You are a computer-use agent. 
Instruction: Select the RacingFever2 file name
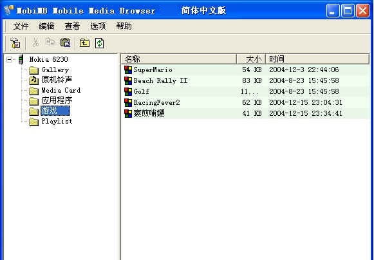click(156, 102)
